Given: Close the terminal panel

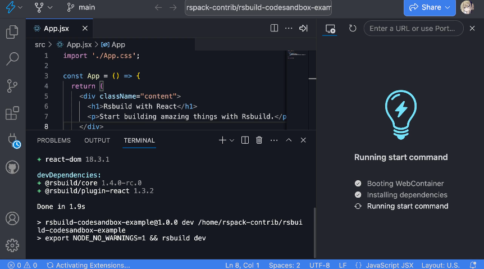Looking at the screenshot, I should pyautogui.click(x=303, y=140).
